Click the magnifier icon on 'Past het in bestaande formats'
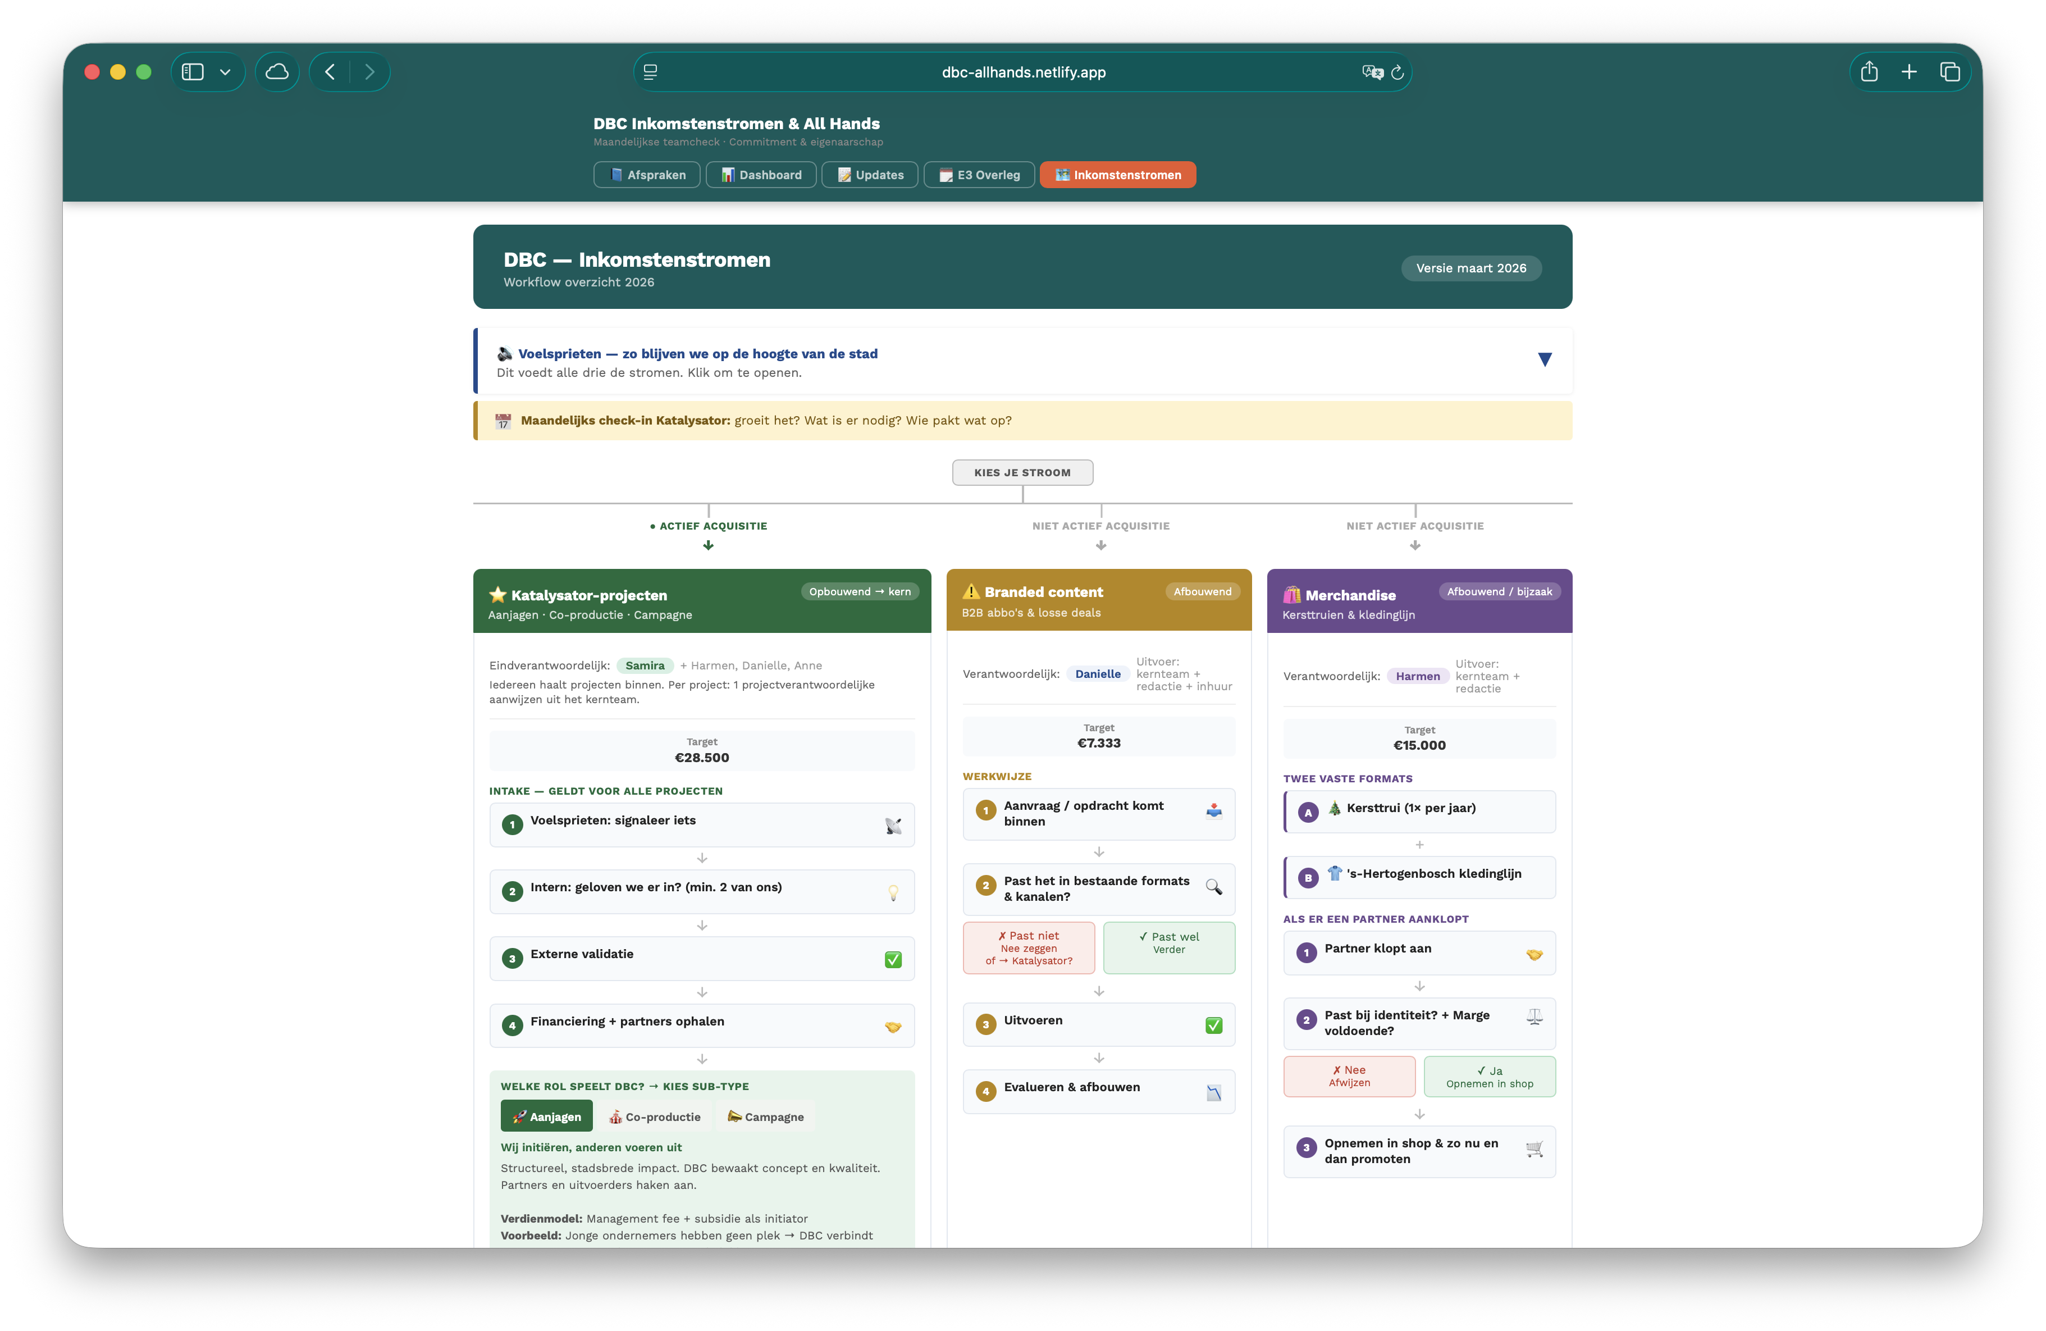Image resolution: width=2046 pixels, height=1331 pixels. (x=1214, y=888)
